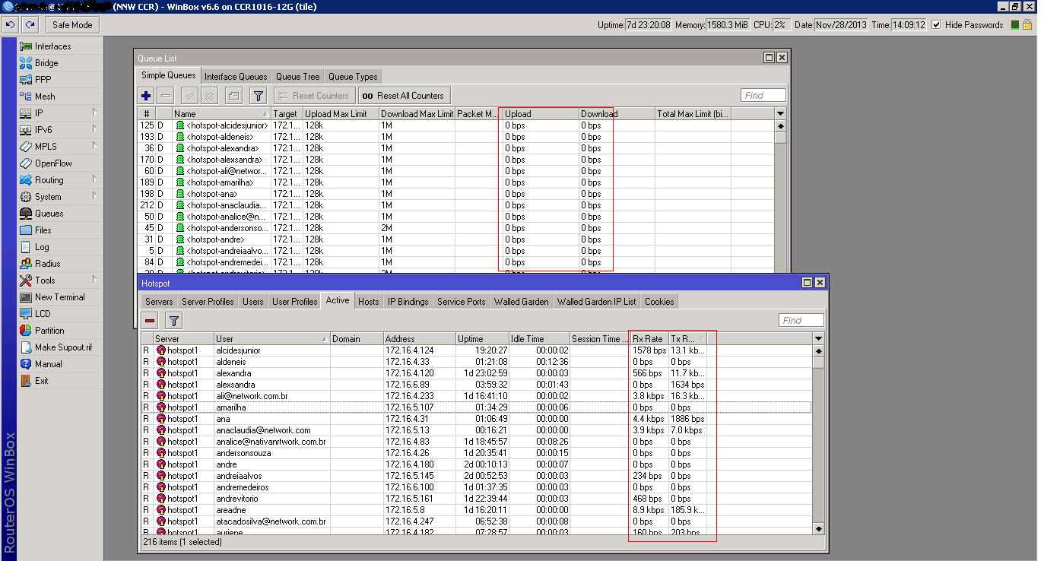Open the Hotspot table column dropdown arrow
Viewport: 1044px width, 561px height.
tap(818, 339)
